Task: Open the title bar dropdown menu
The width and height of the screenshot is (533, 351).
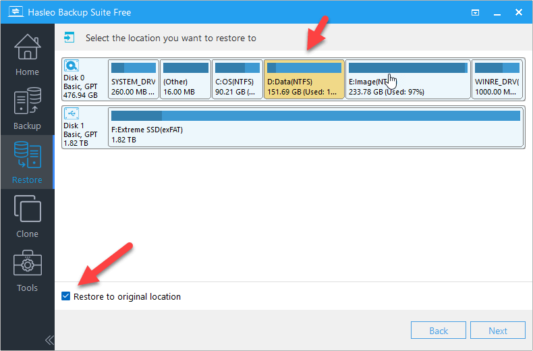Action: [x=476, y=12]
